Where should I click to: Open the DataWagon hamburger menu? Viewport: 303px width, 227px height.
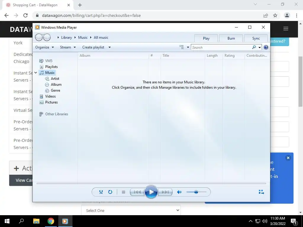click(x=286, y=29)
